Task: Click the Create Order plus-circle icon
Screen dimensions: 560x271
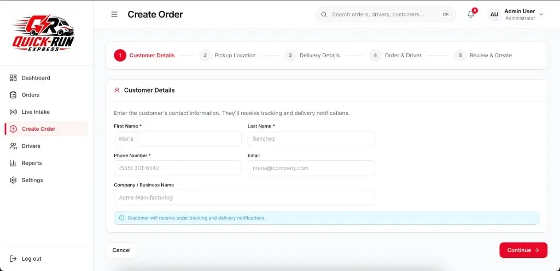Action: [x=13, y=129]
